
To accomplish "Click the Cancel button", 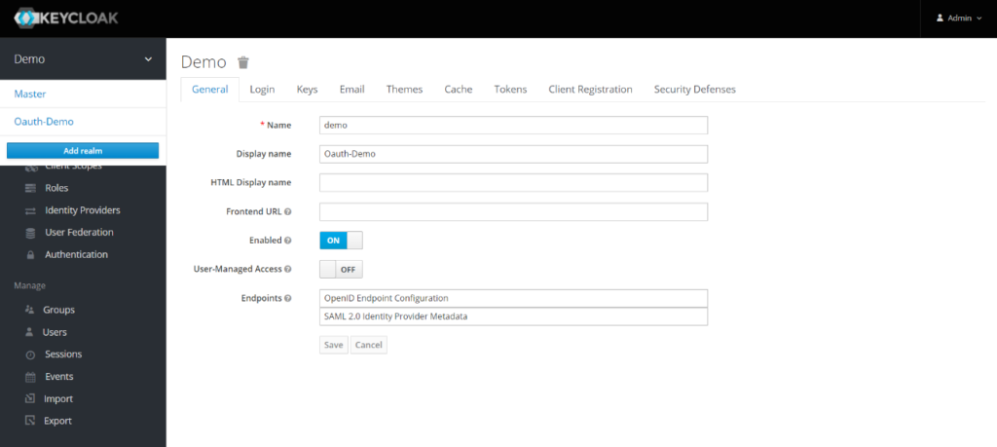I will coord(368,345).
